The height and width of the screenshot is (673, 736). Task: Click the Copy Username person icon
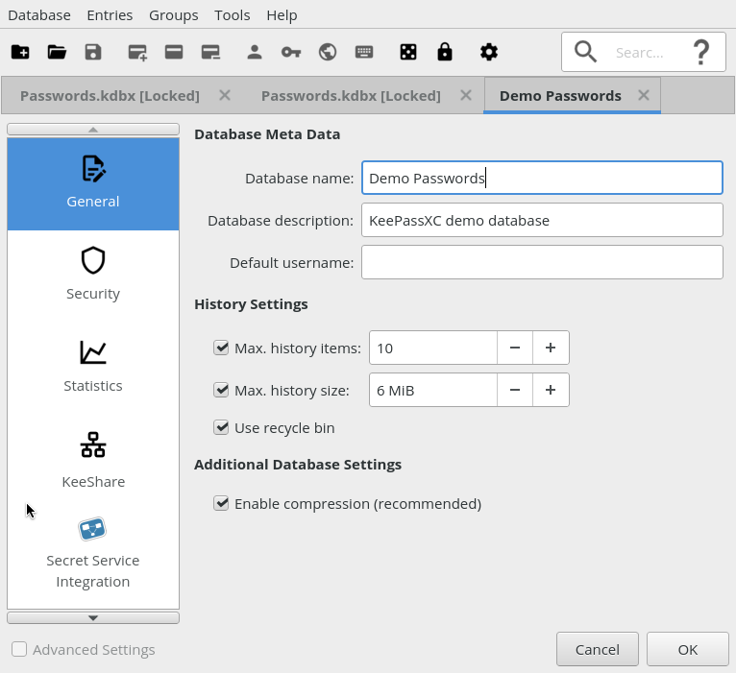tap(255, 52)
